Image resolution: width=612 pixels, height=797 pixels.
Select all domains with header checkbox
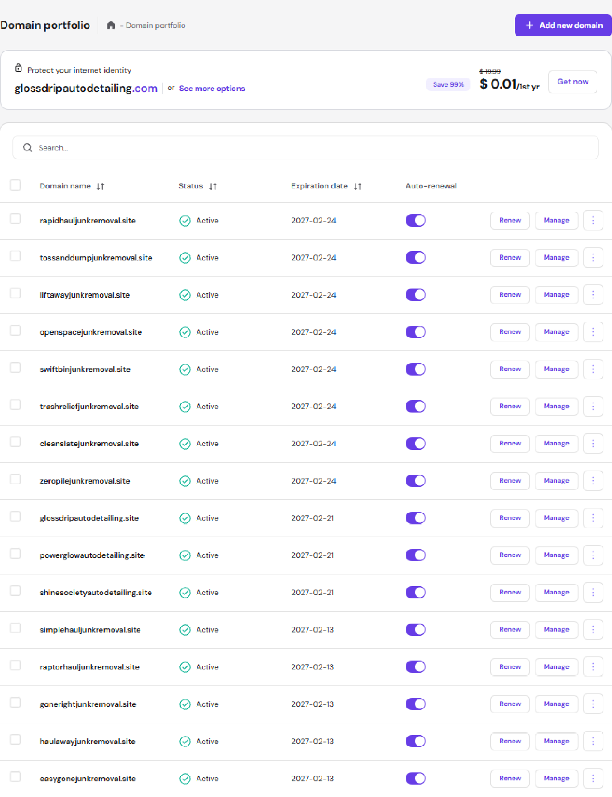coord(15,185)
